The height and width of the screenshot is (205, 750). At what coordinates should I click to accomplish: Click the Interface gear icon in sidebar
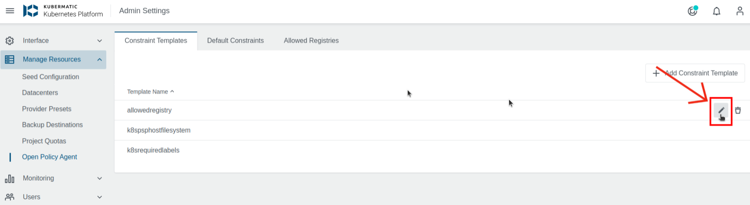coord(10,41)
